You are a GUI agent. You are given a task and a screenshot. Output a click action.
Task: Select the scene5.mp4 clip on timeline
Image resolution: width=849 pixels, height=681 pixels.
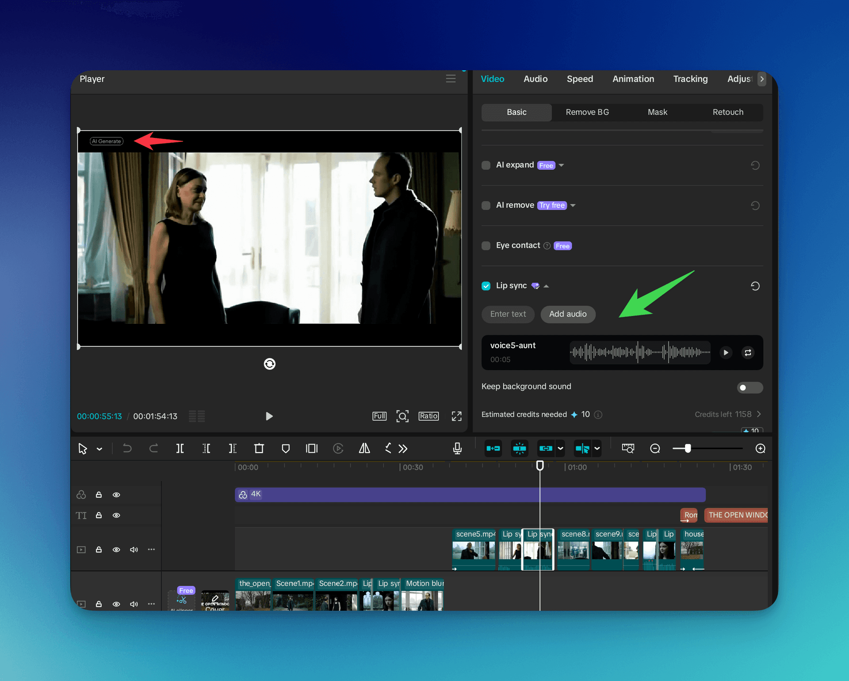coord(474,549)
